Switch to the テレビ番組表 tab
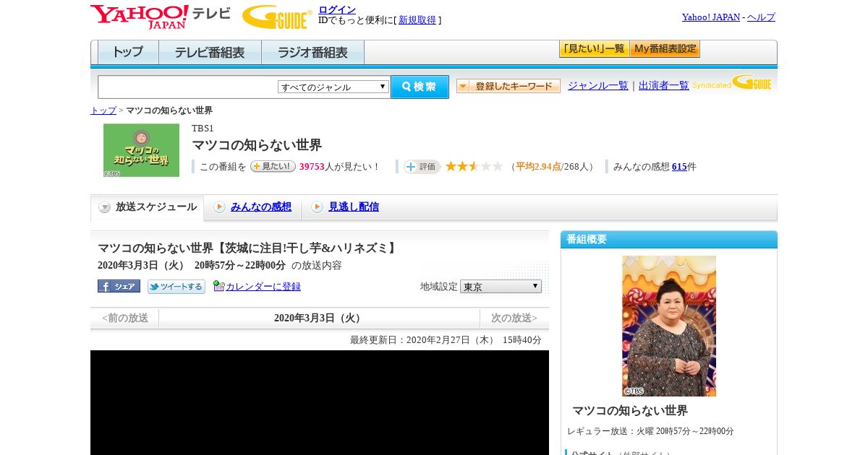 click(210, 53)
